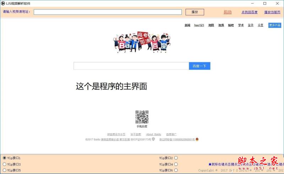Select the Vip接口2 radio button

(176, 158)
